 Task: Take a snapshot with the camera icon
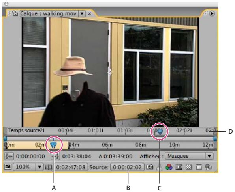(150, 167)
